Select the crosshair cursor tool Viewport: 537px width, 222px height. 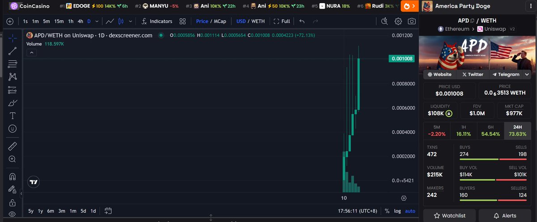(x=13, y=38)
